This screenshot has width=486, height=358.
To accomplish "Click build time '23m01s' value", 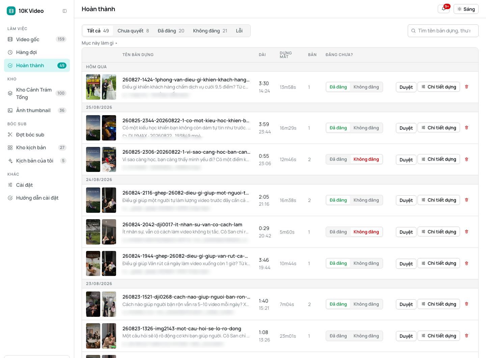I will coord(288,336).
